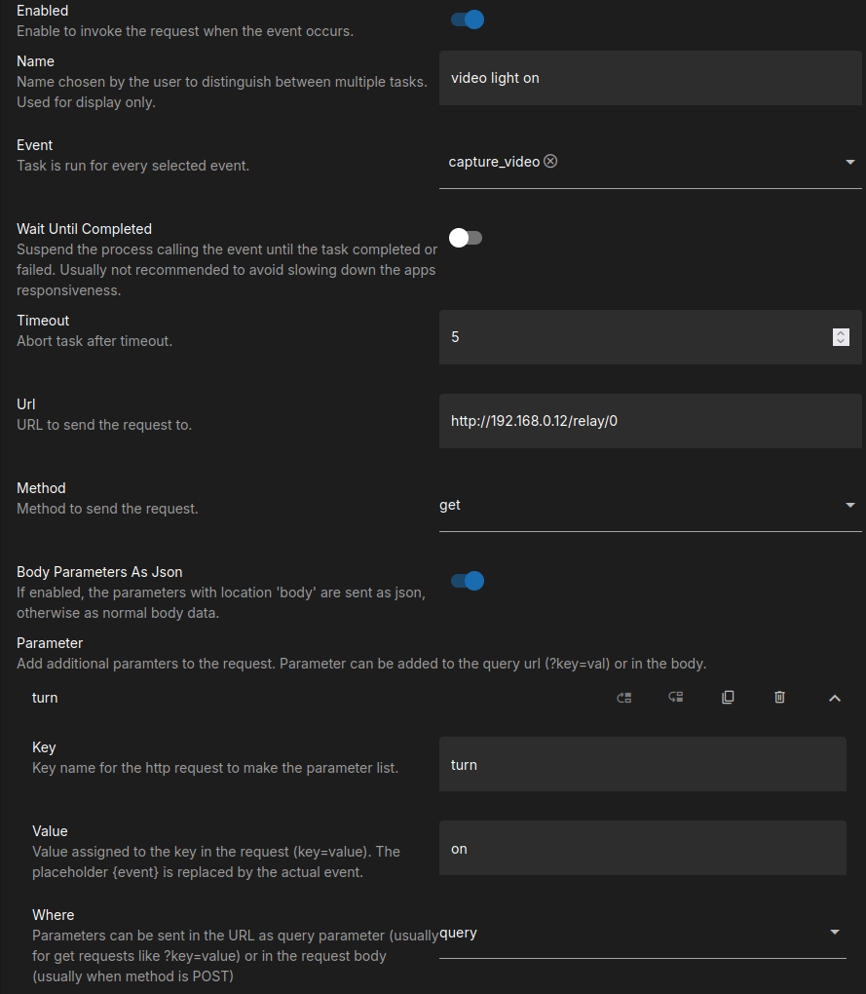Delete the turn parameter

[x=779, y=698]
